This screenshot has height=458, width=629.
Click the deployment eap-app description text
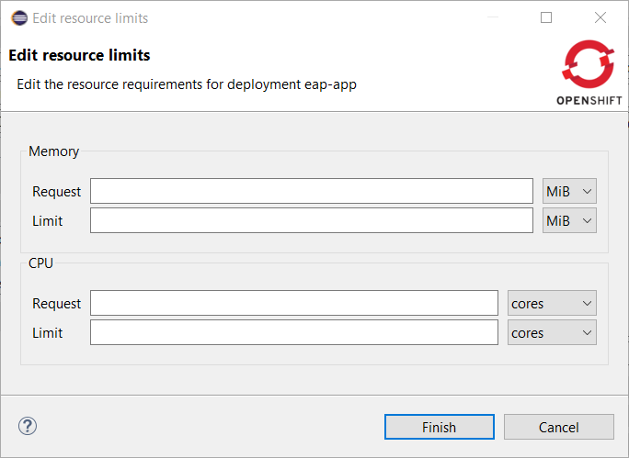click(x=186, y=84)
